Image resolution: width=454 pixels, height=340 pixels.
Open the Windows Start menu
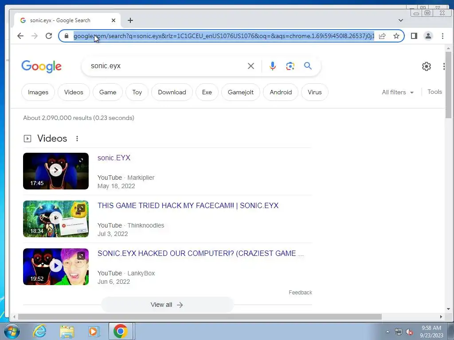[x=12, y=331]
